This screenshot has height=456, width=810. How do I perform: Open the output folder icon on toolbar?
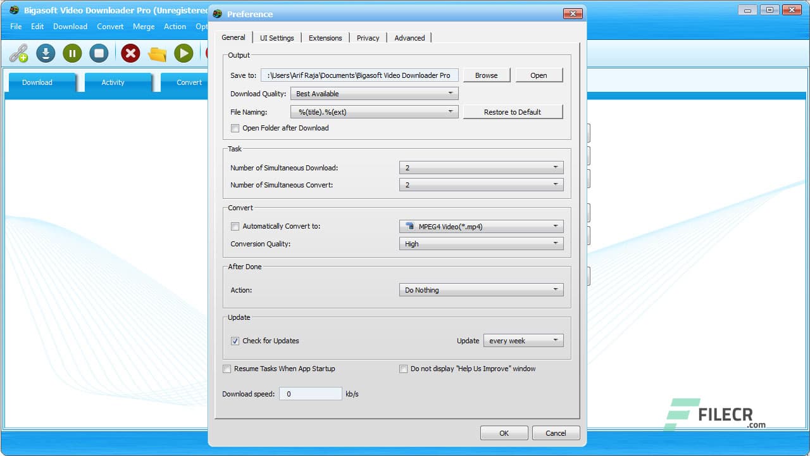[x=157, y=53]
